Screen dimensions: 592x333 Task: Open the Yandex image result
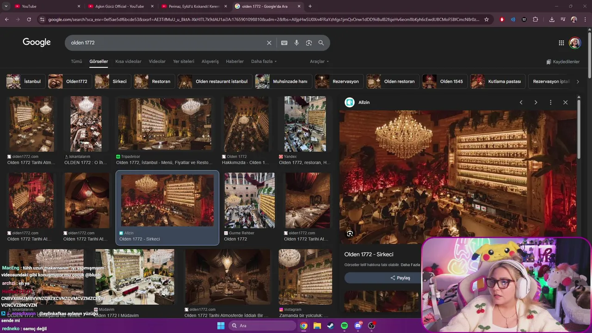305,131
